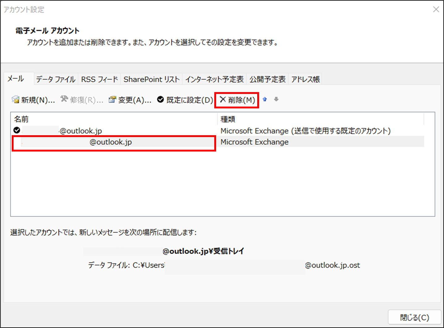This screenshot has height=328, width=444.
Task: Switch to the データ ファイル tab
Action: click(x=56, y=79)
